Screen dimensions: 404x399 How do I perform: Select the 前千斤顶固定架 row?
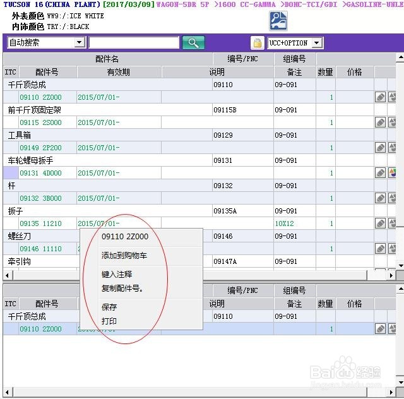199,110
